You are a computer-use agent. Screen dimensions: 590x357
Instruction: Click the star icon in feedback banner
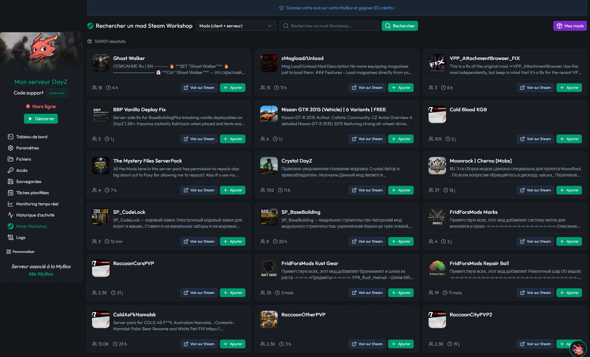(281, 8)
